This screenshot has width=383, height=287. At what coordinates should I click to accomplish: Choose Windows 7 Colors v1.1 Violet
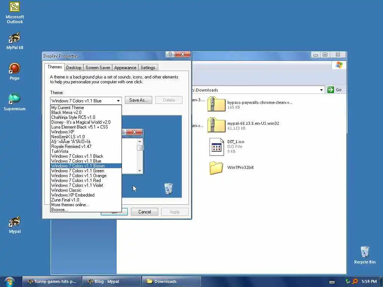click(86, 185)
